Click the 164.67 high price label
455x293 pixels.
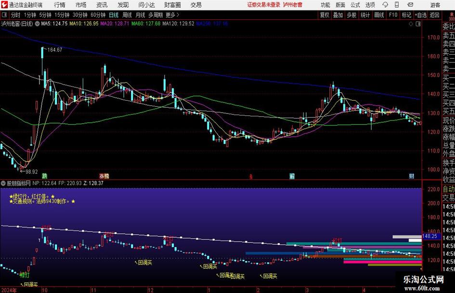pyautogui.click(x=55, y=50)
